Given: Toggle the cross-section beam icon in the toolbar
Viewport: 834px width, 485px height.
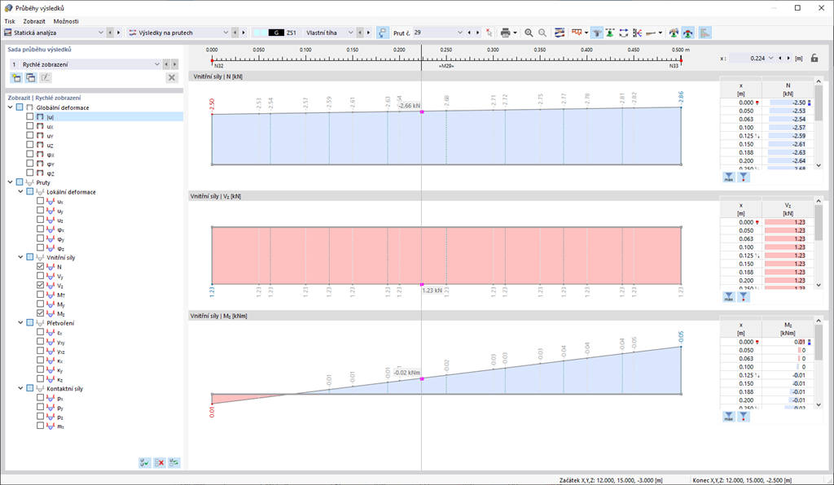Looking at the screenshot, I should pos(597,33).
